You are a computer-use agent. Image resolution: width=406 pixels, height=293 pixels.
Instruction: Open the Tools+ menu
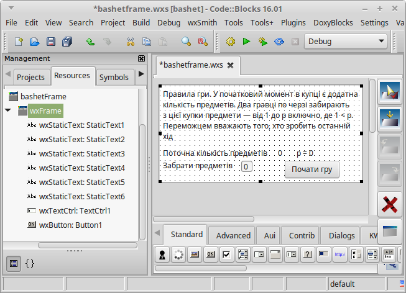point(262,23)
